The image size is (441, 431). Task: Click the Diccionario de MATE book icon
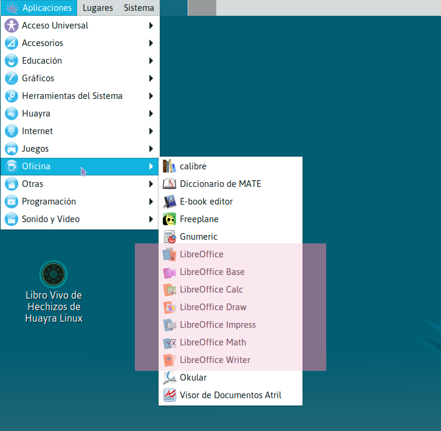coord(169,184)
